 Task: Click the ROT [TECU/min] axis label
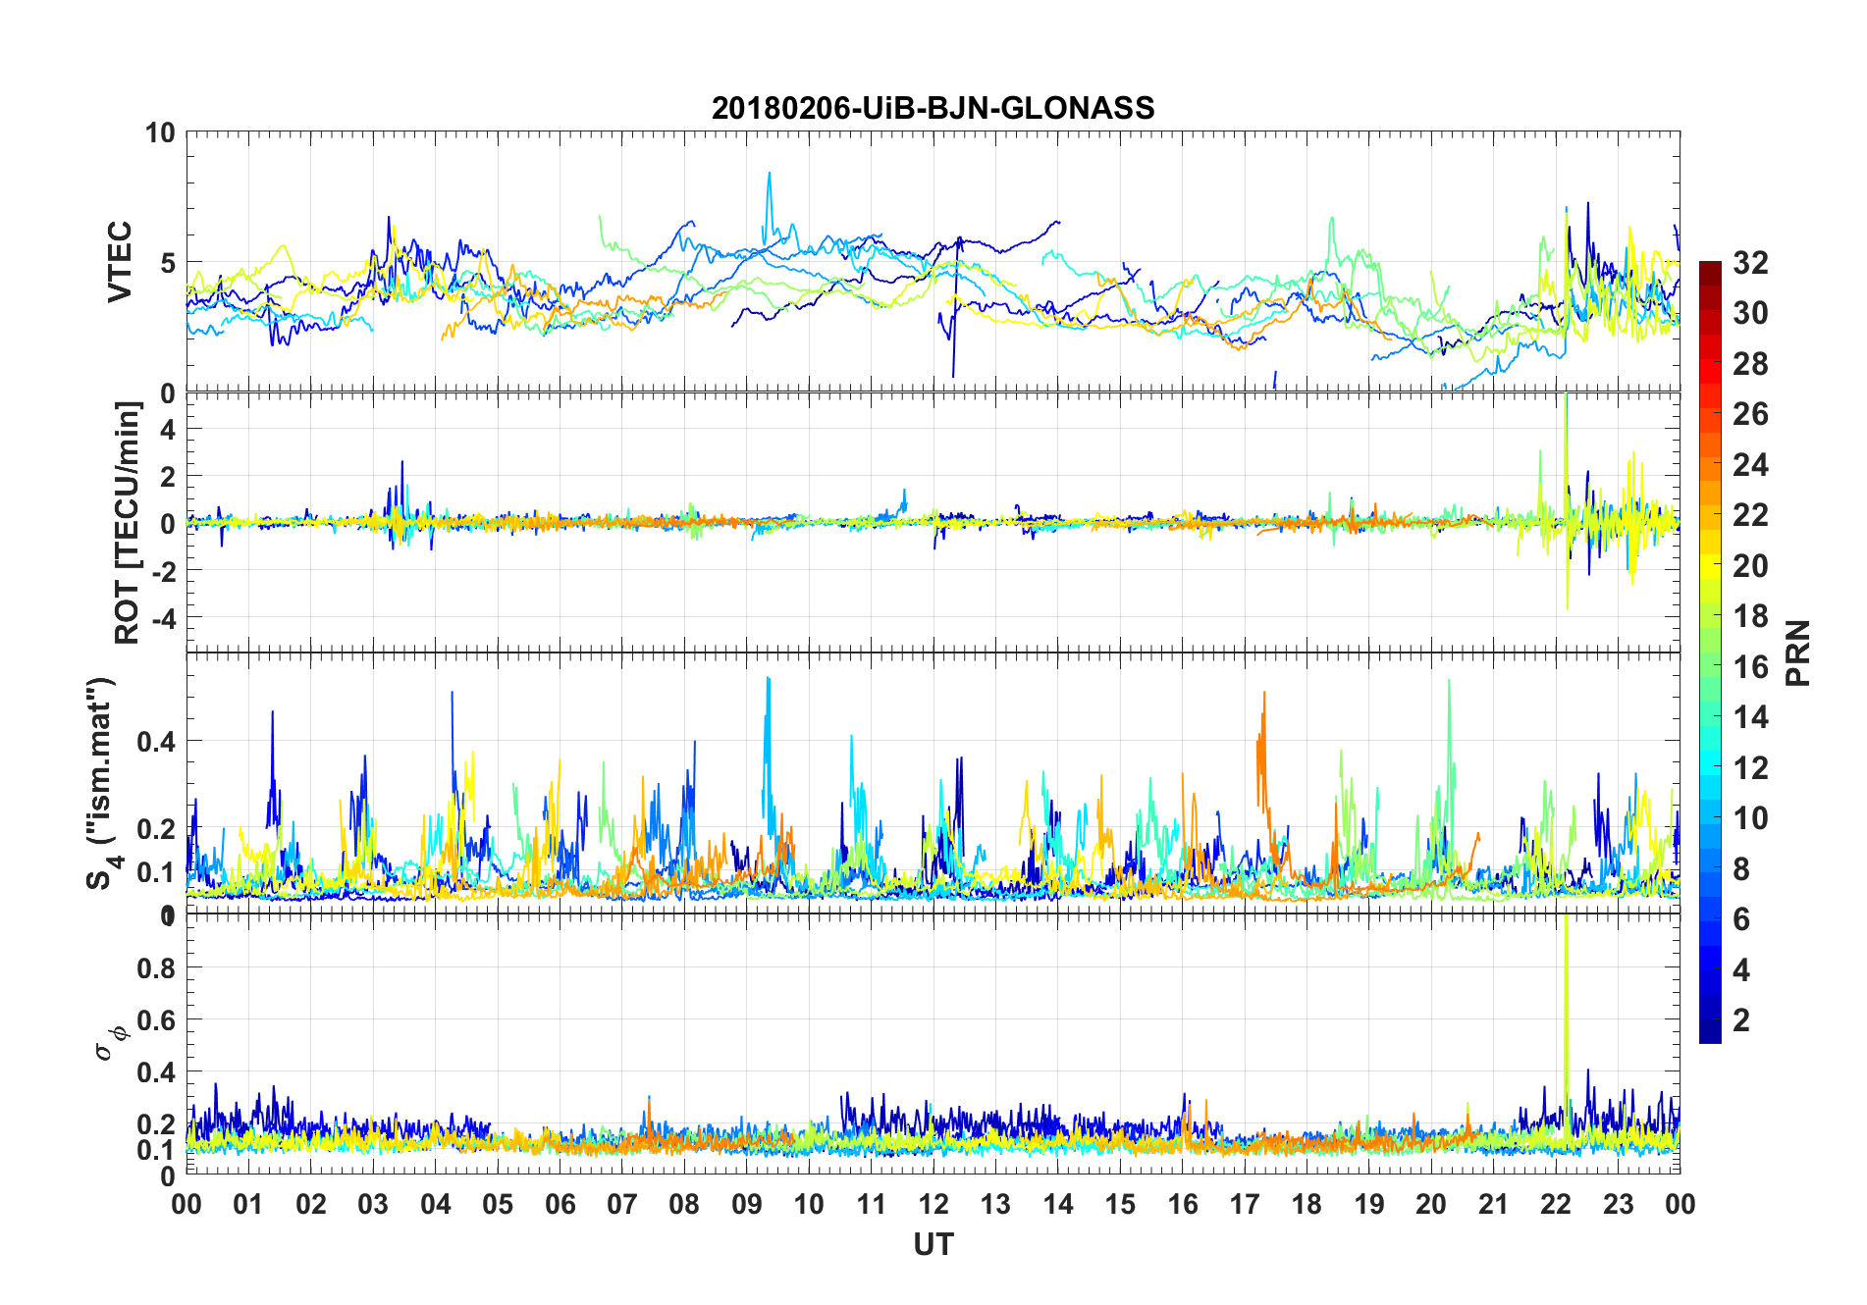[127, 522]
